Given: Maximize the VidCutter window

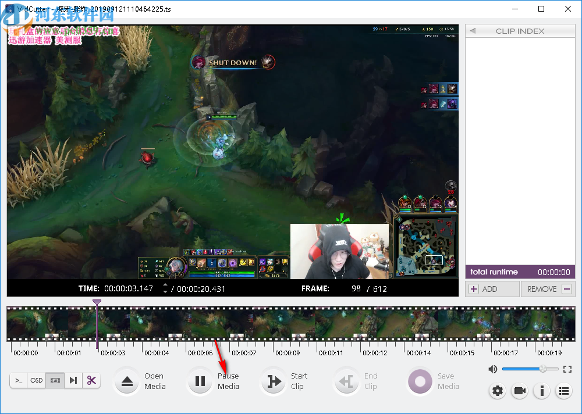Looking at the screenshot, I should tap(541, 9).
